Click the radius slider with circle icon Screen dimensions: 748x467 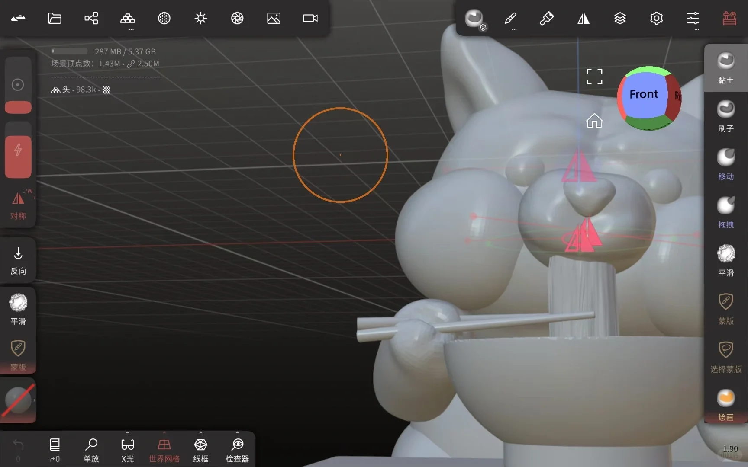18,85
